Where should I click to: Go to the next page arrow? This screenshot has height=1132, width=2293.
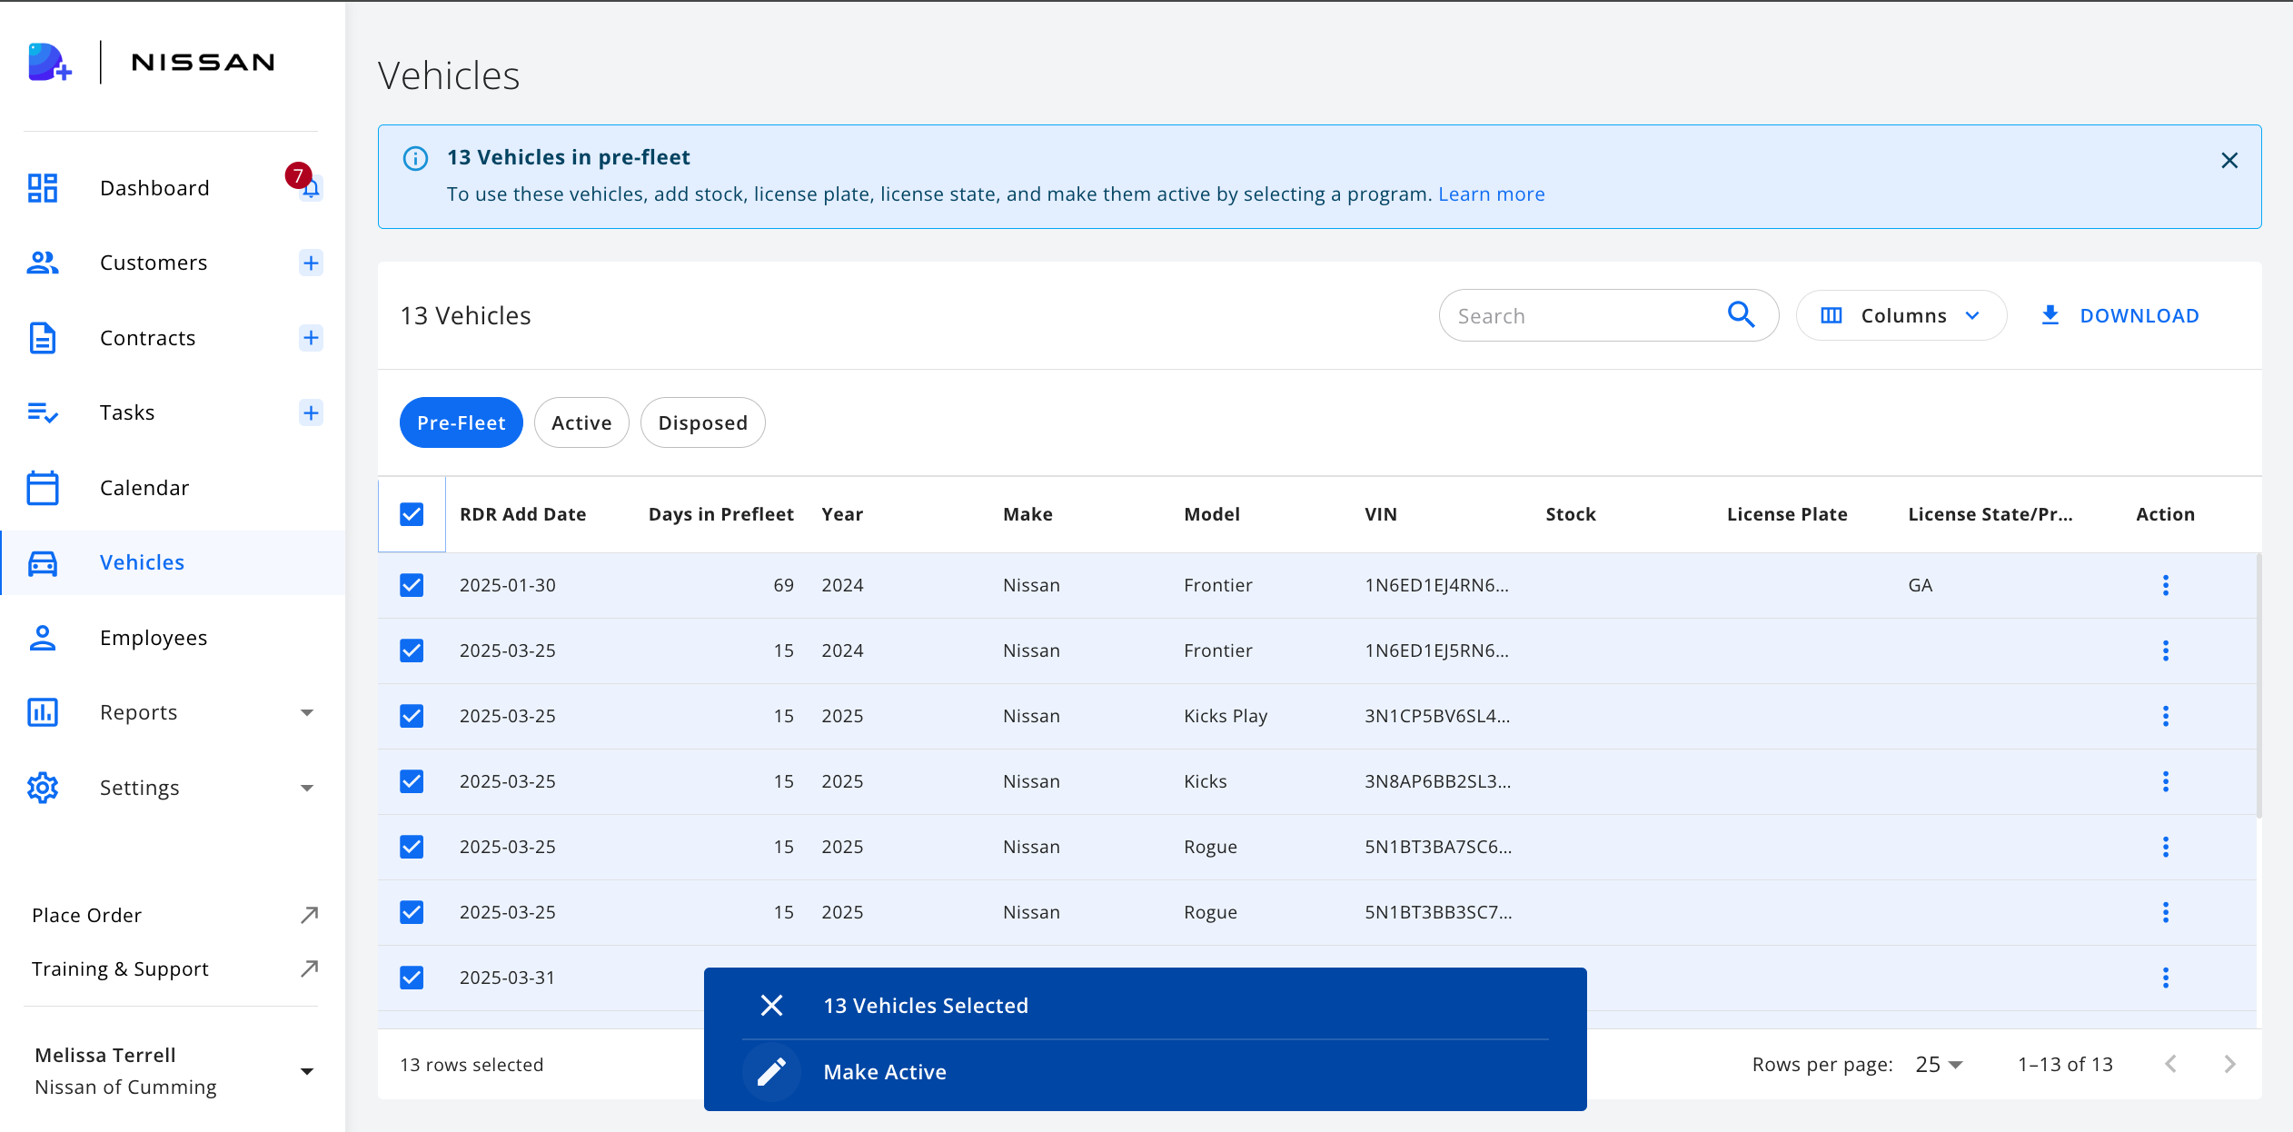tap(2229, 1064)
